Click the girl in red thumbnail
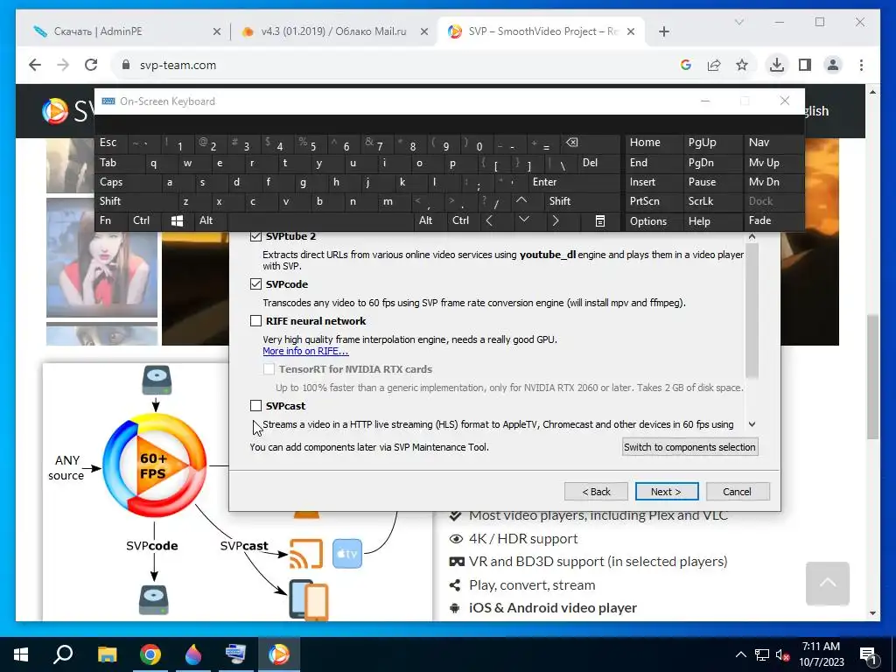The width and height of the screenshot is (896, 672). pos(101,257)
